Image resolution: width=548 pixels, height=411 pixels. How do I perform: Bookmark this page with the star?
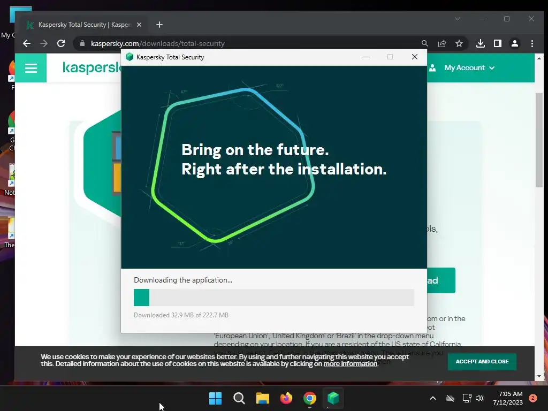coord(459,43)
